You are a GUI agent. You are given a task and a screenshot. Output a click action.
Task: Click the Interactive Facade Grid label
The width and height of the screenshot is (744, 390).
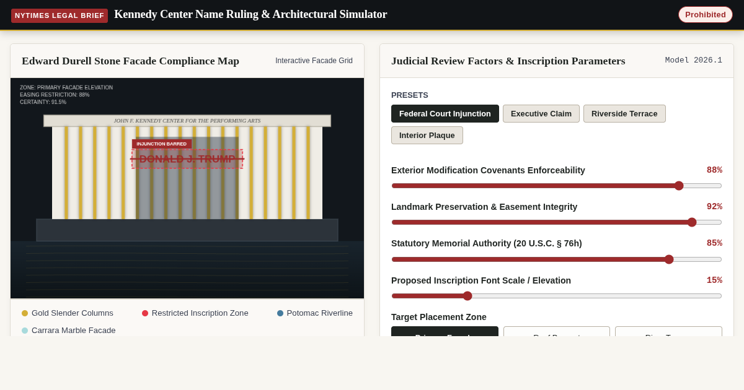[x=314, y=61]
